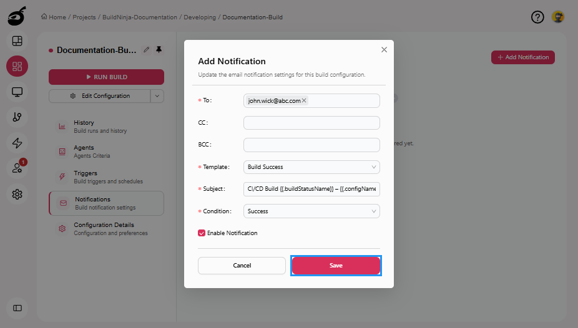Remove john.wick@abc.com recipient tag

click(x=304, y=100)
